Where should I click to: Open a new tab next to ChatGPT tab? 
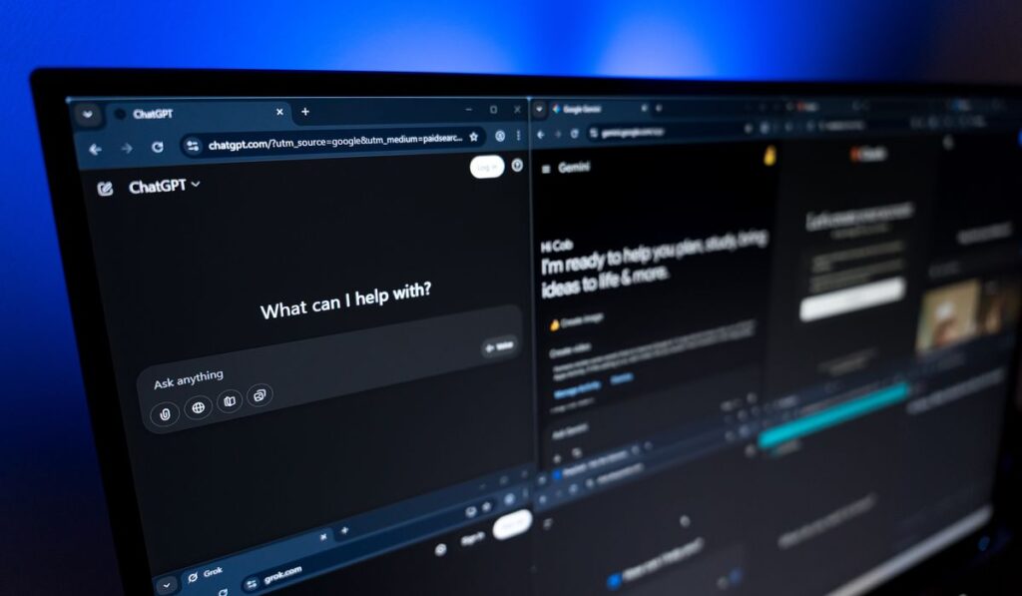[305, 112]
